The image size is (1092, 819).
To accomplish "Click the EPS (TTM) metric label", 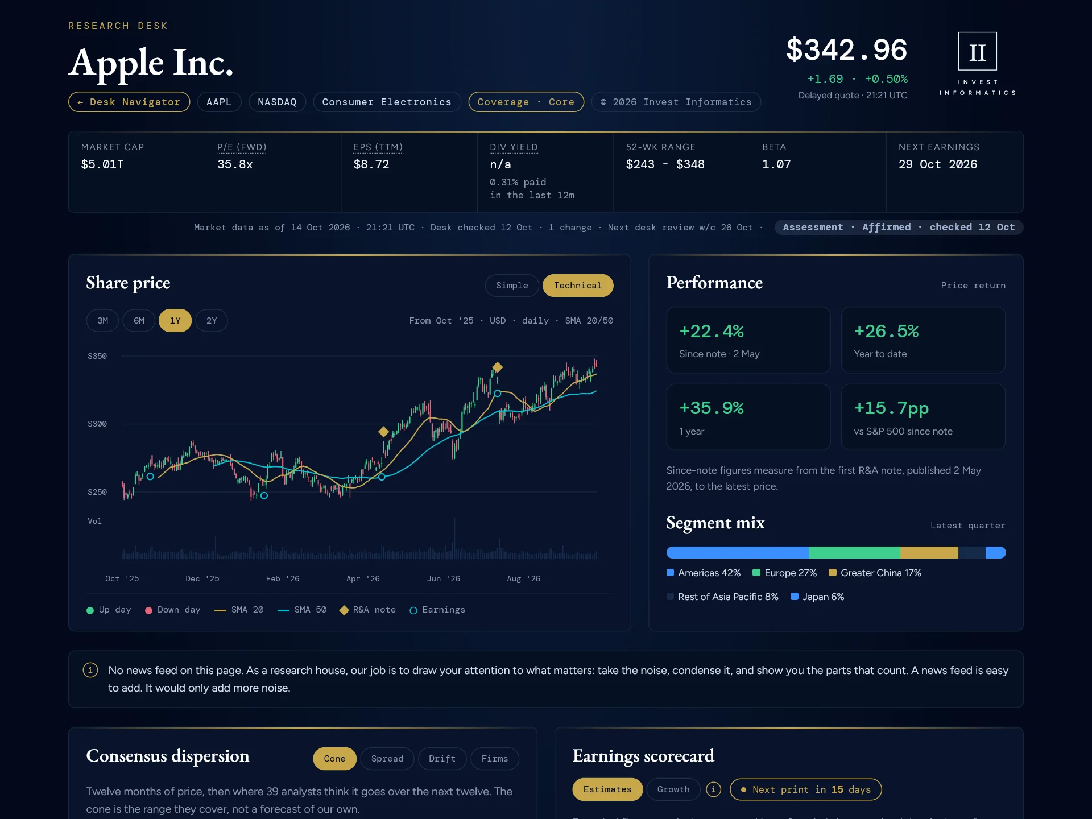I will [378, 147].
